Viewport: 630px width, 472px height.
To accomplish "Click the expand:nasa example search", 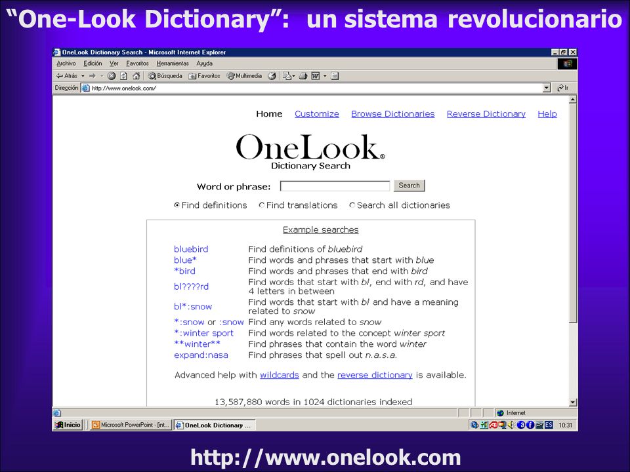I will [201, 355].
